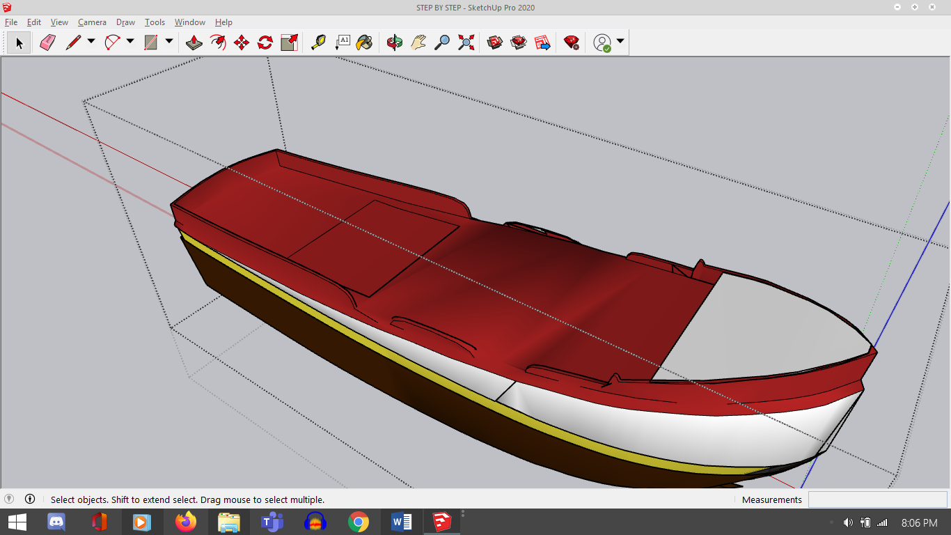Image resolution: width=951 pixels, height=535 pixels.
Task: Activate the Orbit camera tool
Action: tap(395, 42)
